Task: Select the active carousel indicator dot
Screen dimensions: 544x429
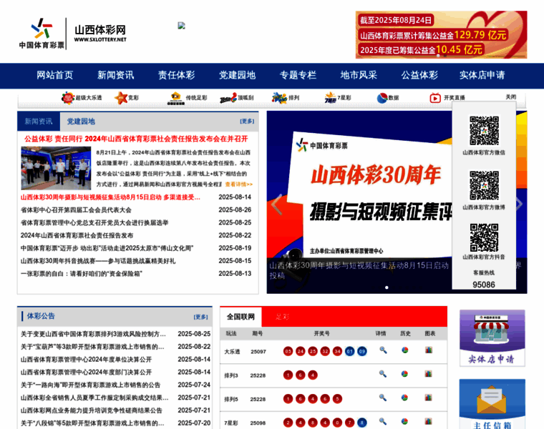Action: (x=387, y=287)
